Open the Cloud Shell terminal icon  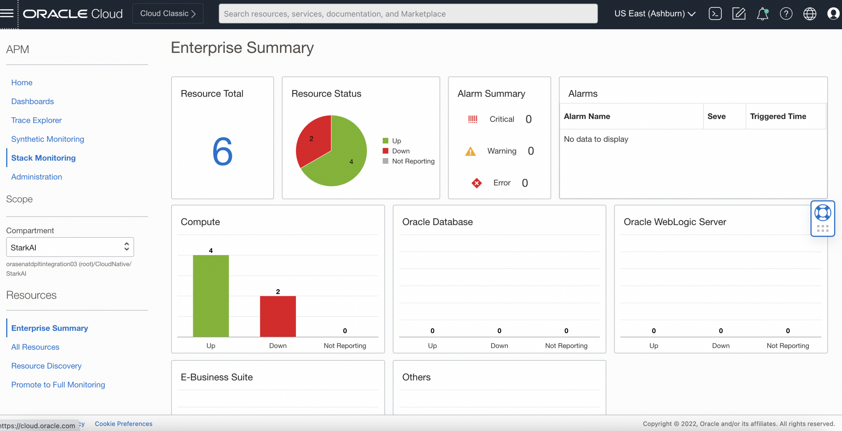point(715,13)
